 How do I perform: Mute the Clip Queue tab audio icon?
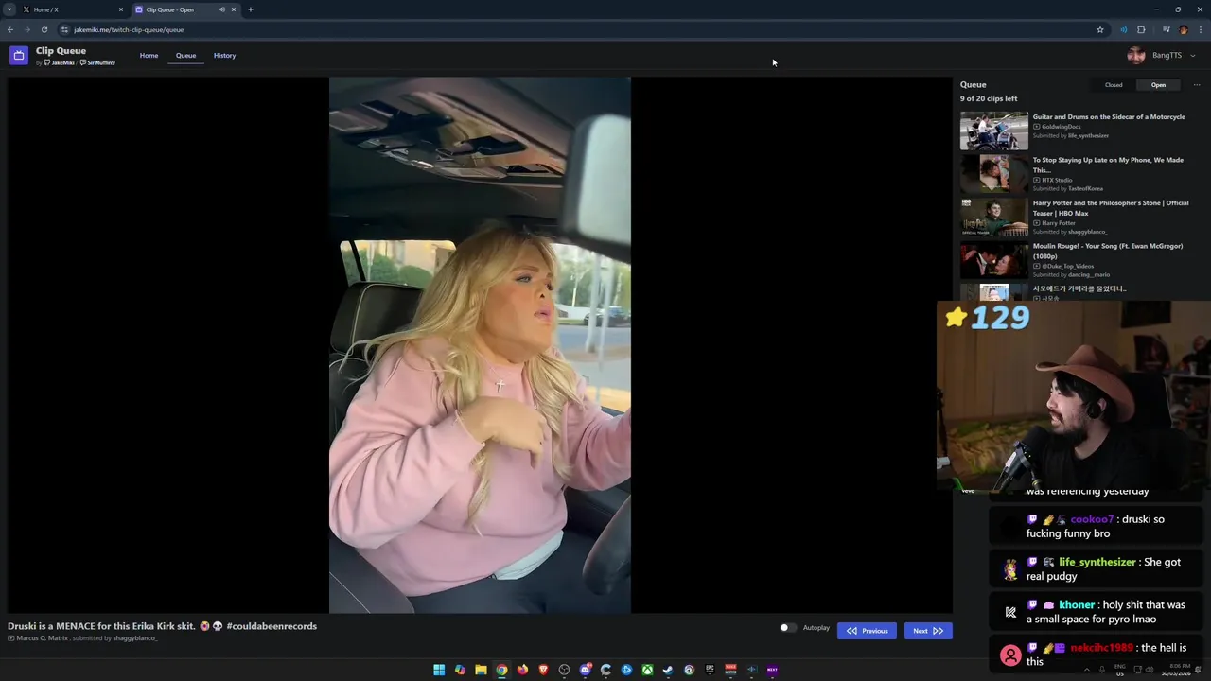222,9
